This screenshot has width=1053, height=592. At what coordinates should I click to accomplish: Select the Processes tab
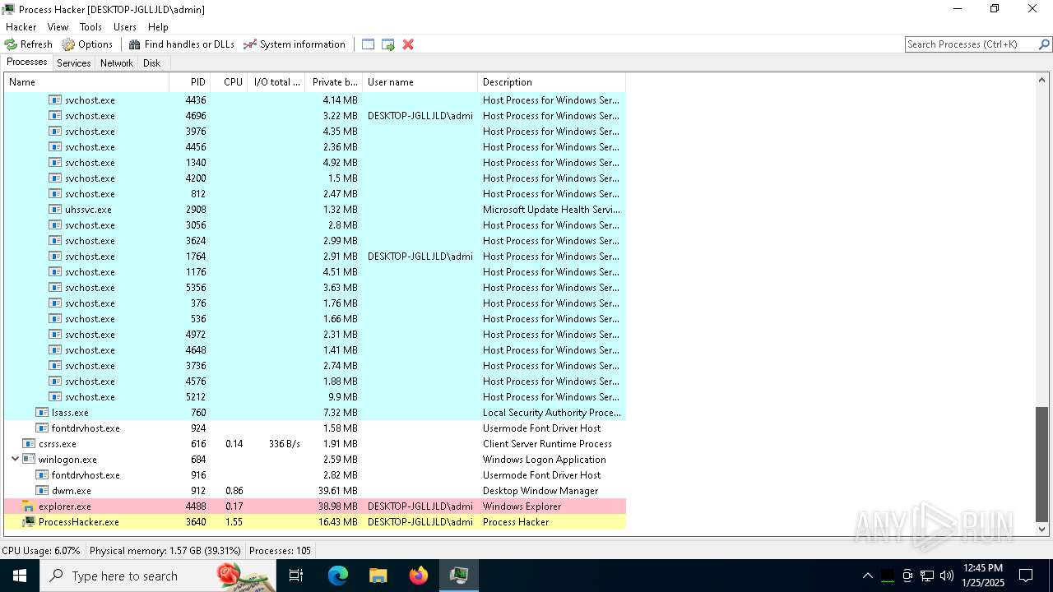click(x=26, y=62)
